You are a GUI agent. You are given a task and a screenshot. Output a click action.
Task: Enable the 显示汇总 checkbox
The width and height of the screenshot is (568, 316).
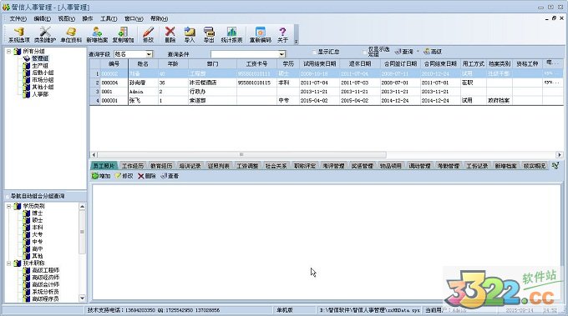(314, 52)
